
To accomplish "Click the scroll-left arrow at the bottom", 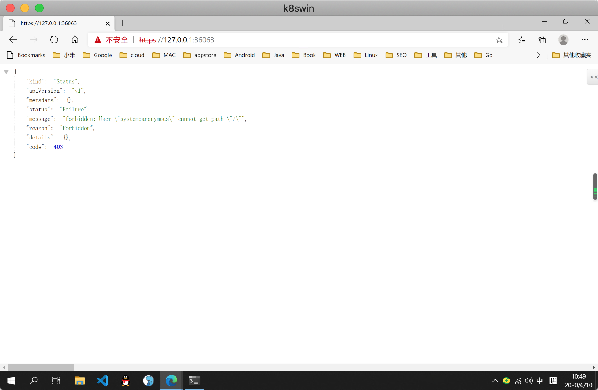I will 4,367.
